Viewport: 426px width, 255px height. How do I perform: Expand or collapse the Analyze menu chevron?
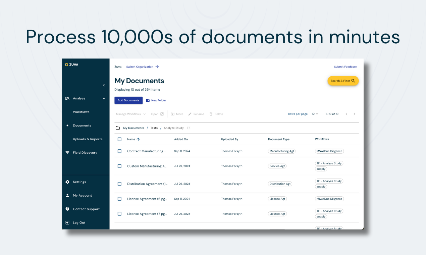point(104,98)
